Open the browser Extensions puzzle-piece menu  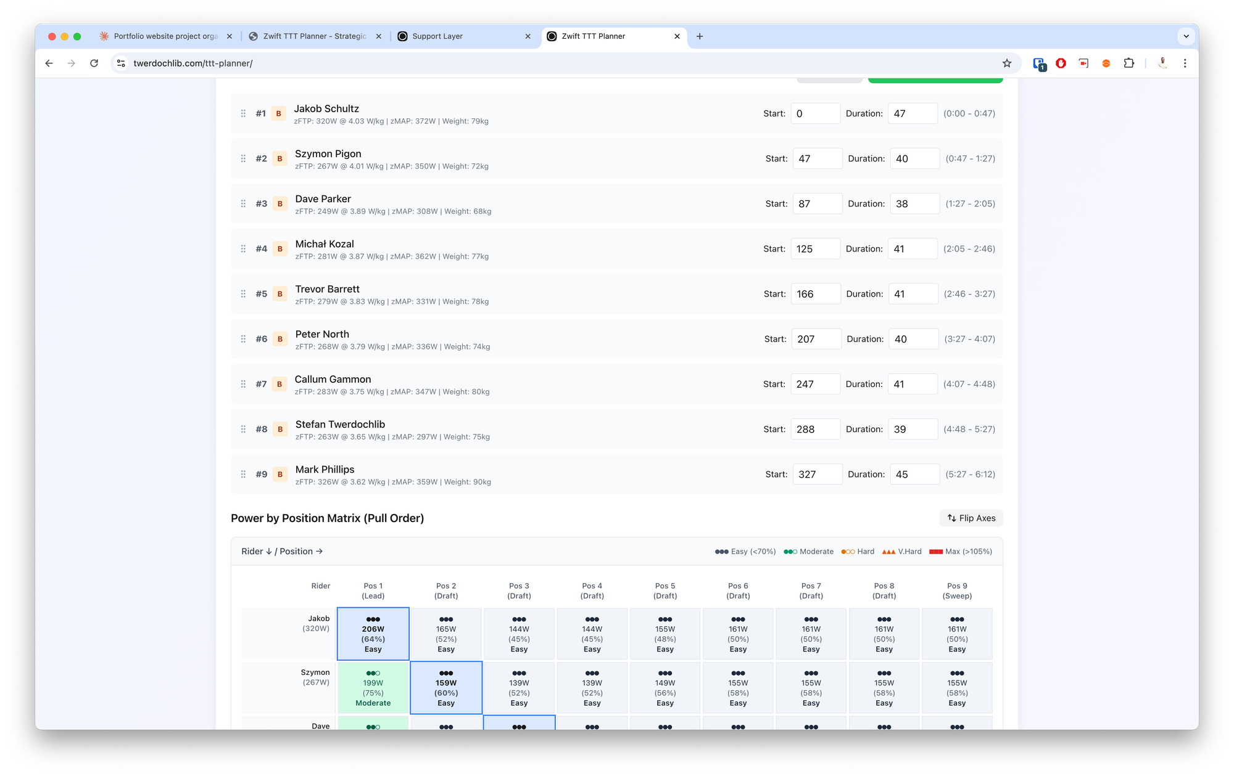[x=1129, y=63]
